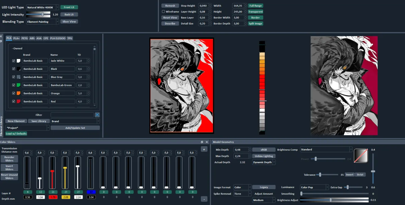Toggle the Invert tolerance button
Screen dimensions: 405x205
point(350,175)
